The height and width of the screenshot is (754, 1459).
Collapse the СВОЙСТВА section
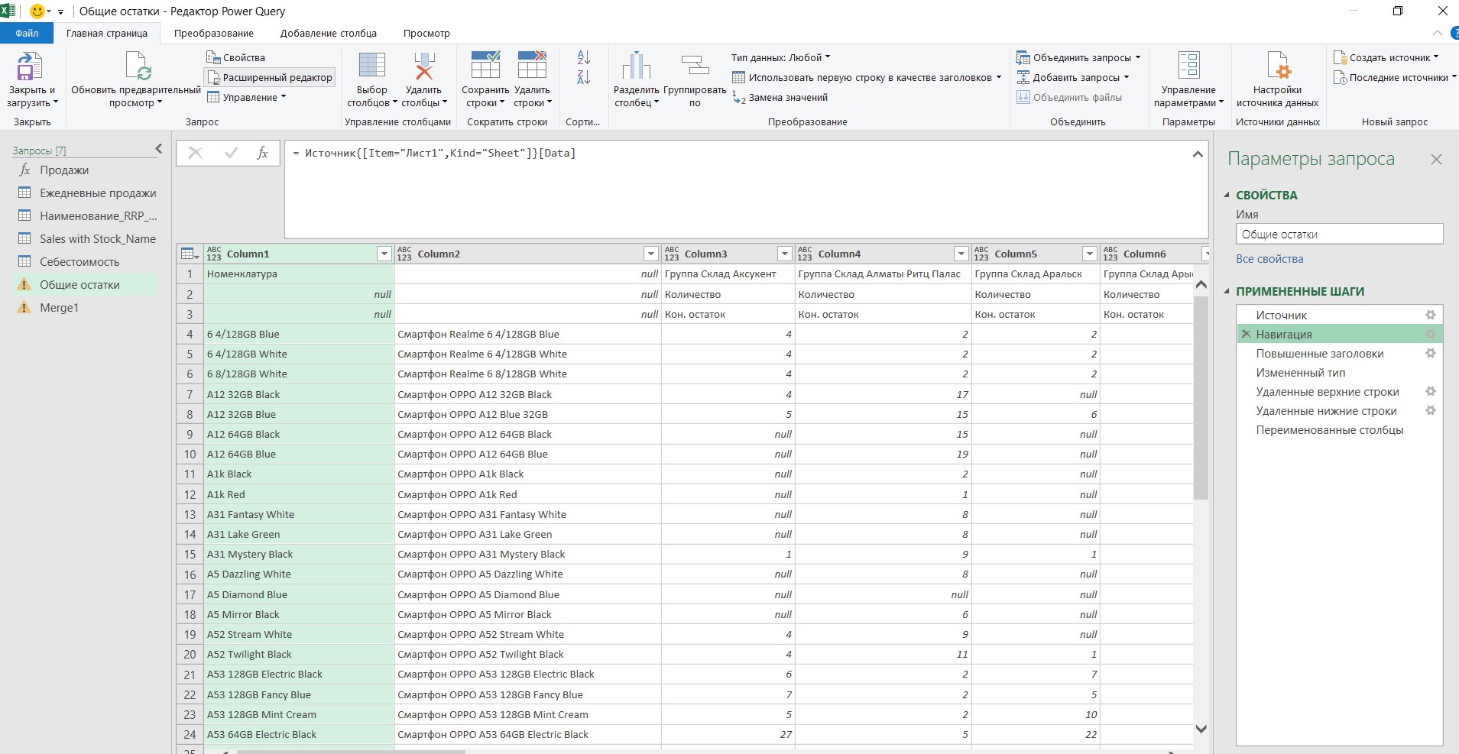[1227, 195]
